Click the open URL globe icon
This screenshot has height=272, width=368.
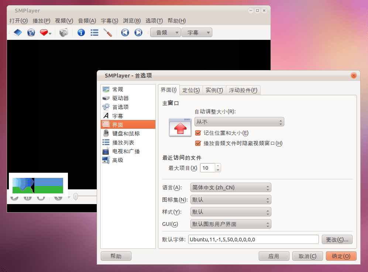click(31, 32)
